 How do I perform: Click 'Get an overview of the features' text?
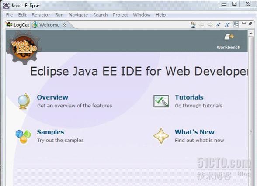[x=75, y=106]
